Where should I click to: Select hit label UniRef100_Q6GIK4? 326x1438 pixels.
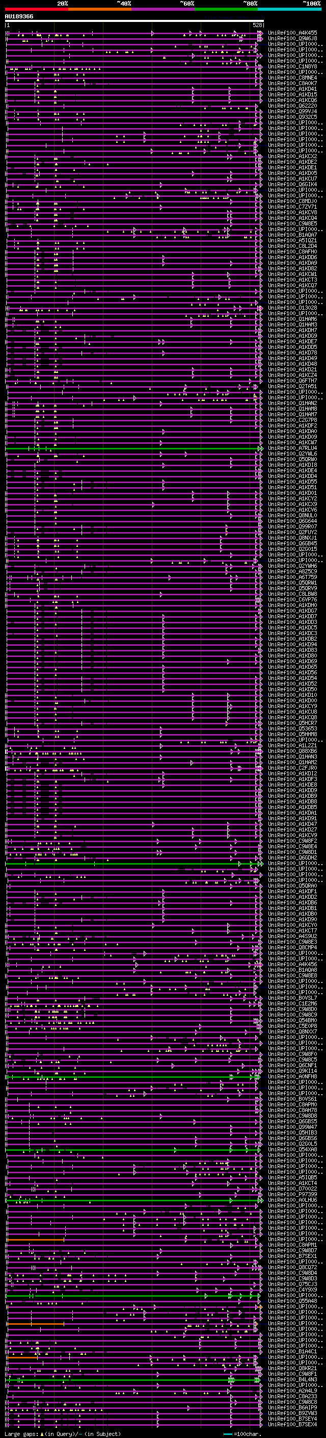point(292,184)
